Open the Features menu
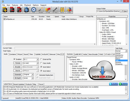Screen dimensions: 130x101 pos(15,5)
